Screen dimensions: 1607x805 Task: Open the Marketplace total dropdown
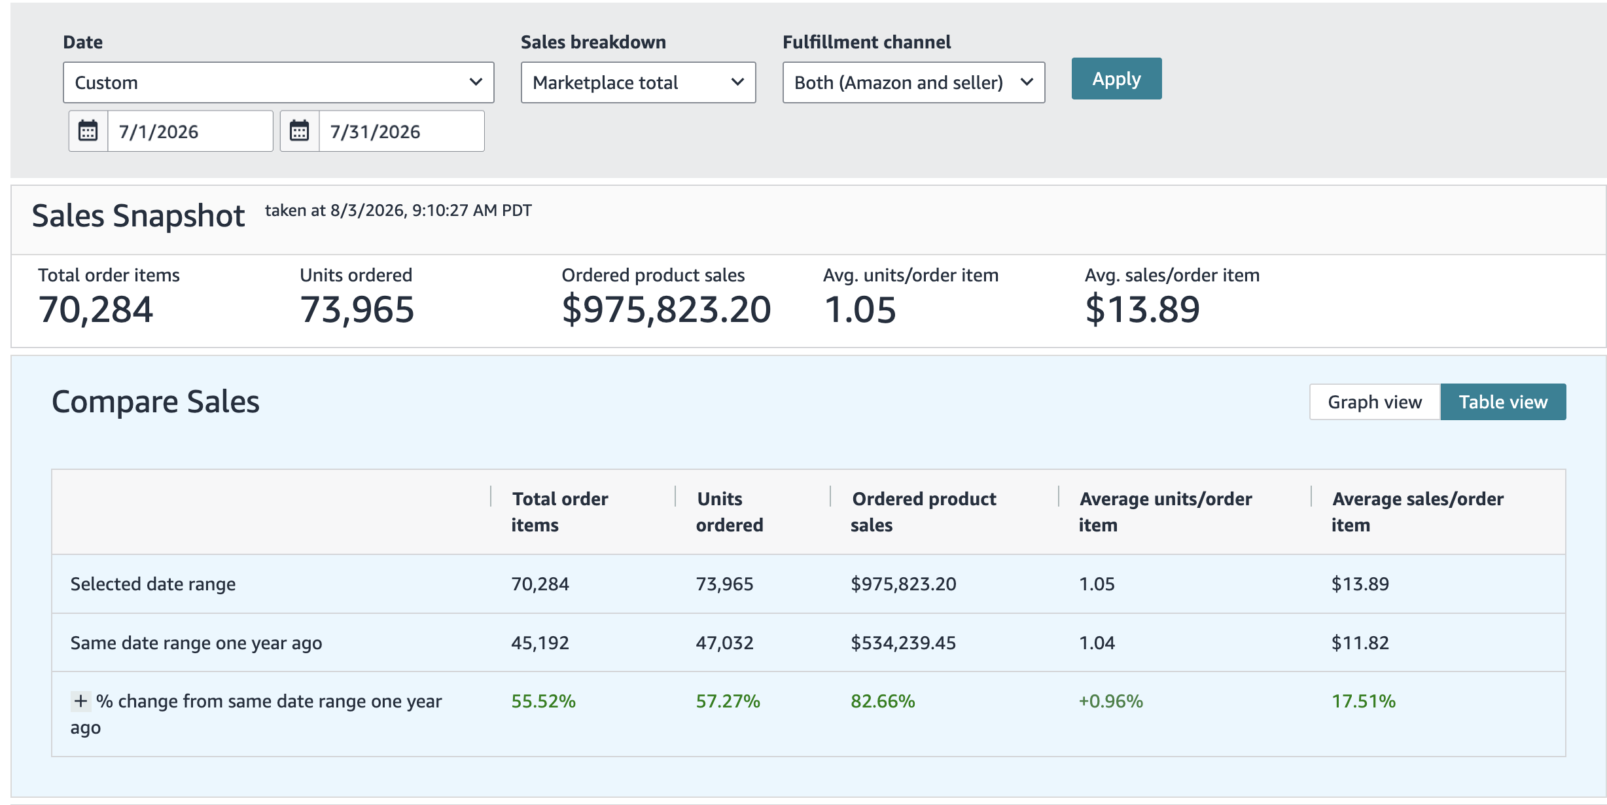(639, 82)
